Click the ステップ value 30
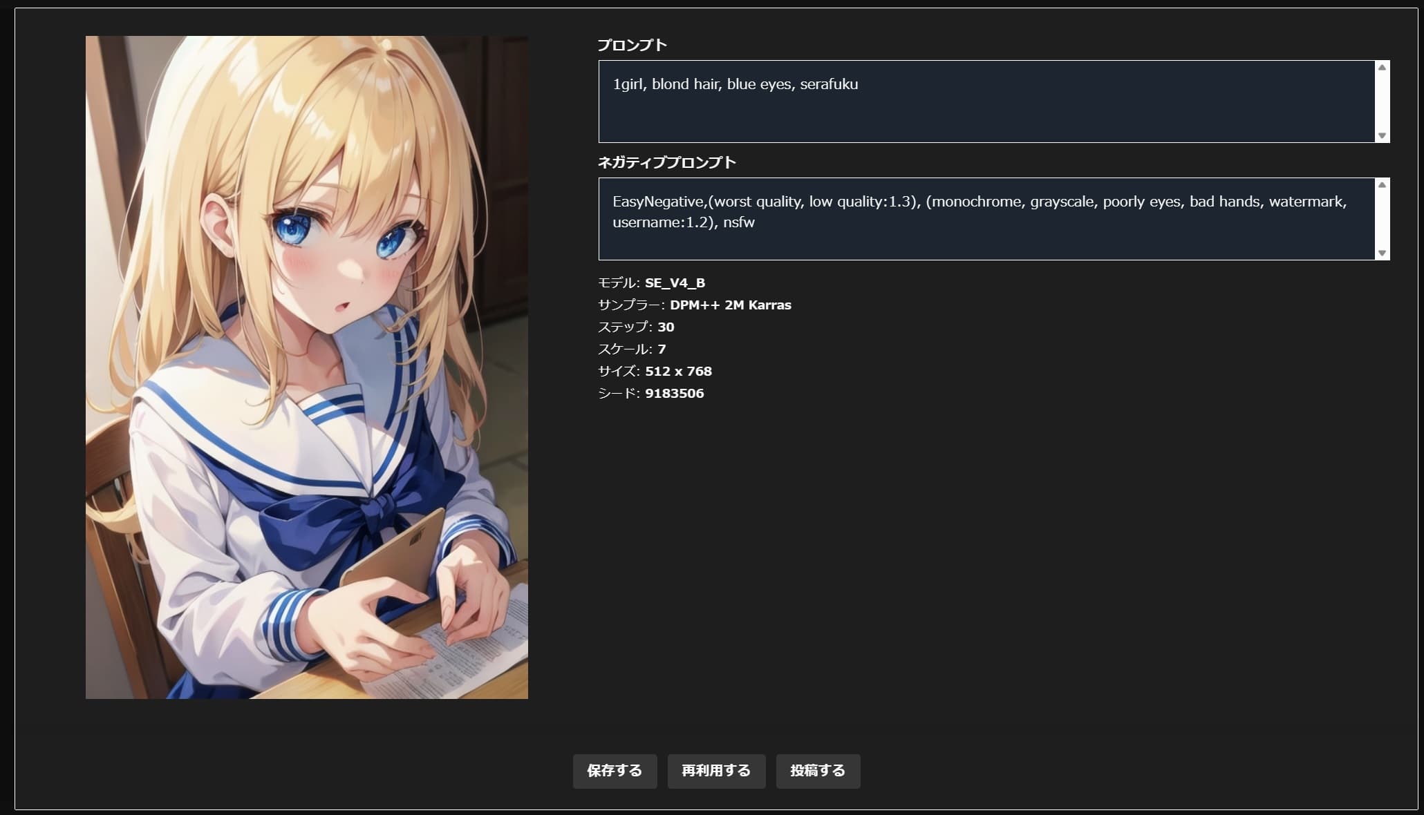1424x815 pixels. pos(666,327)
